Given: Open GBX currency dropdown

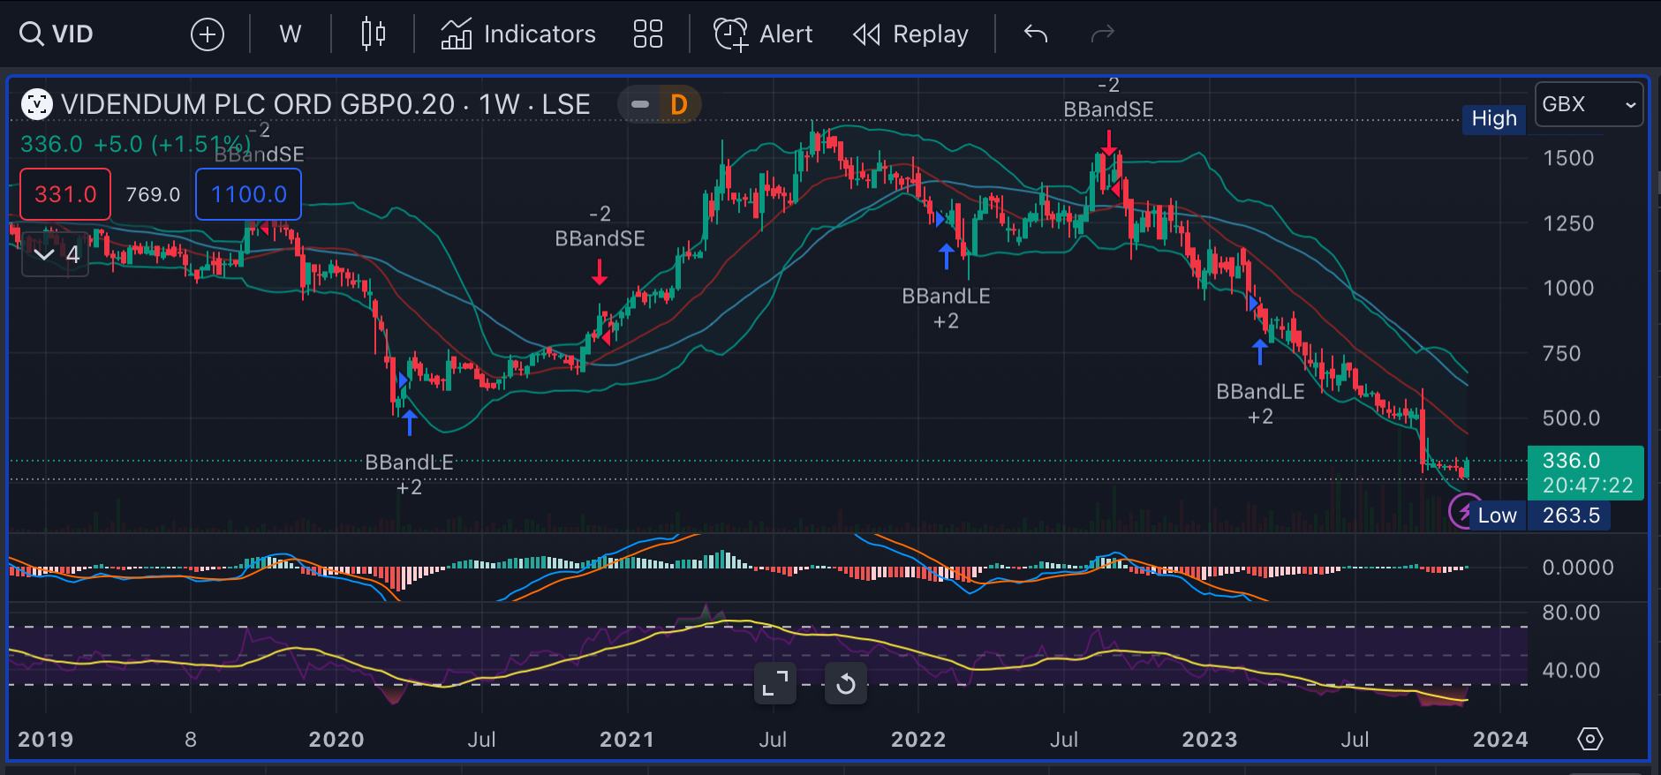Looking at the screenshot, I should coord(1589,104).
